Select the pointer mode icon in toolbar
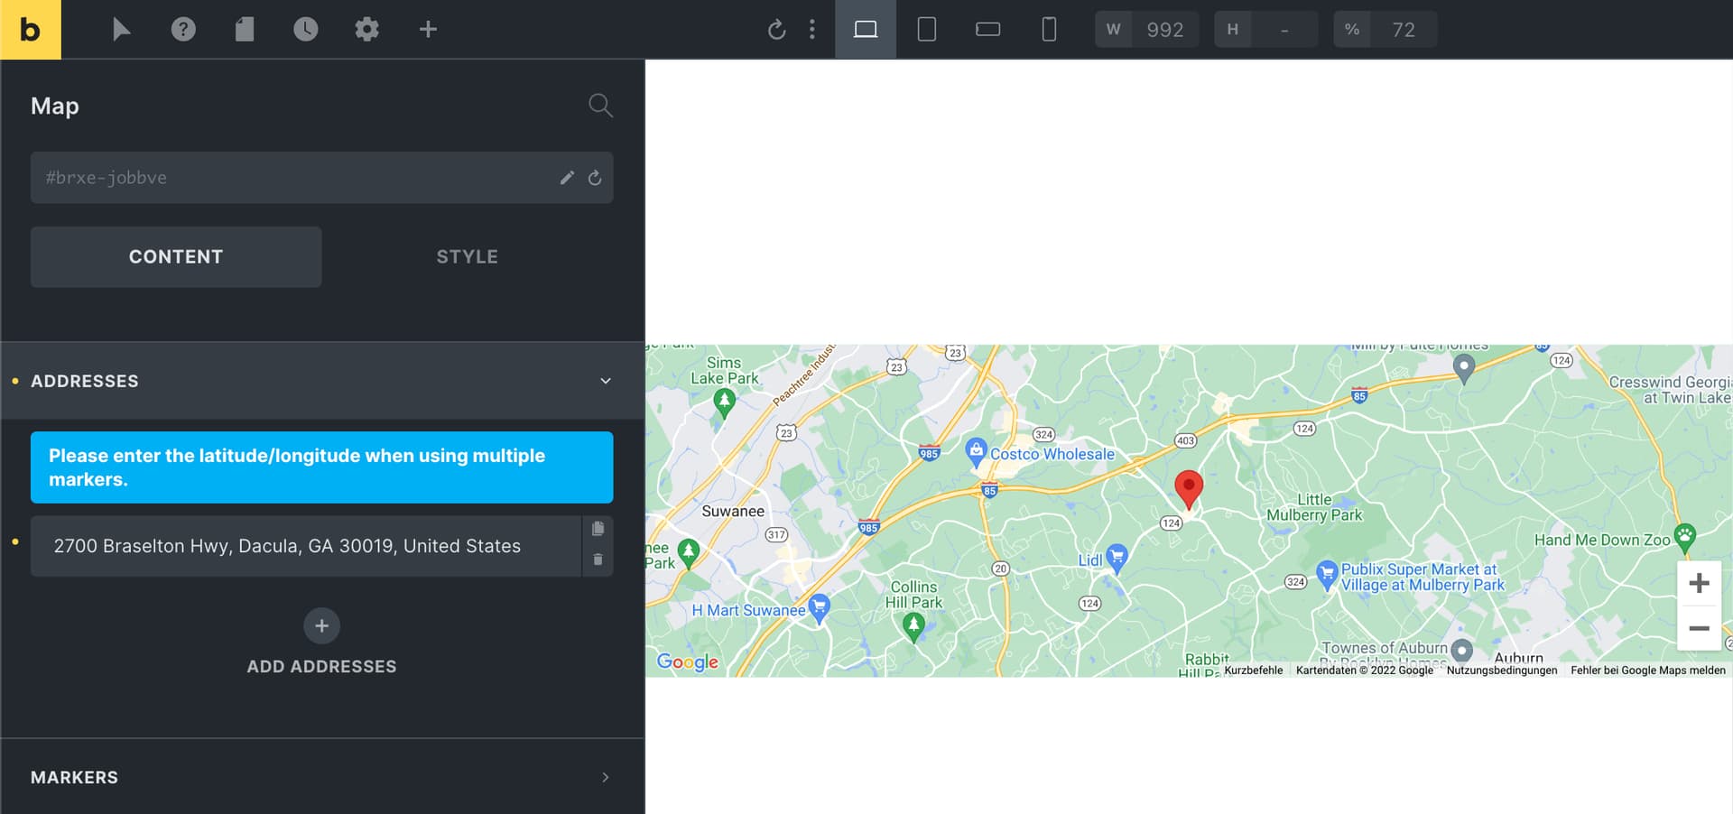The width and height of the screenshot is (1733, 814). coord(121,30)
